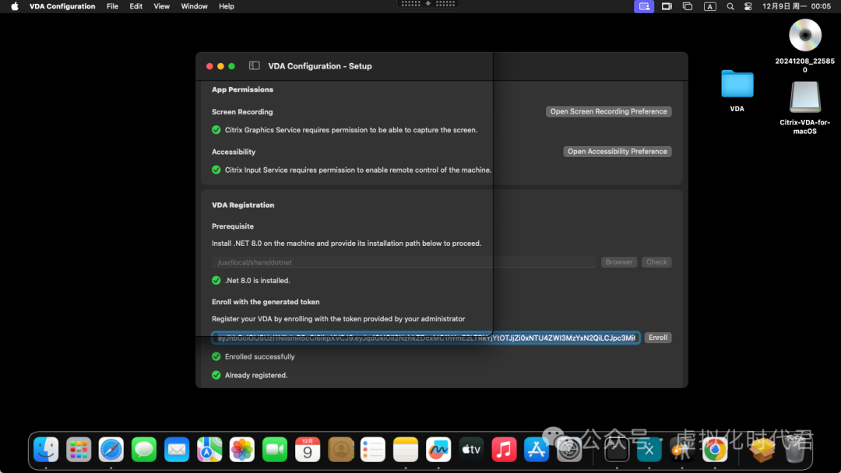Image resolution: width=841 pixels, height=473 pixels.
Task: Open Finder from the Dock
Action: coord(46,450)
